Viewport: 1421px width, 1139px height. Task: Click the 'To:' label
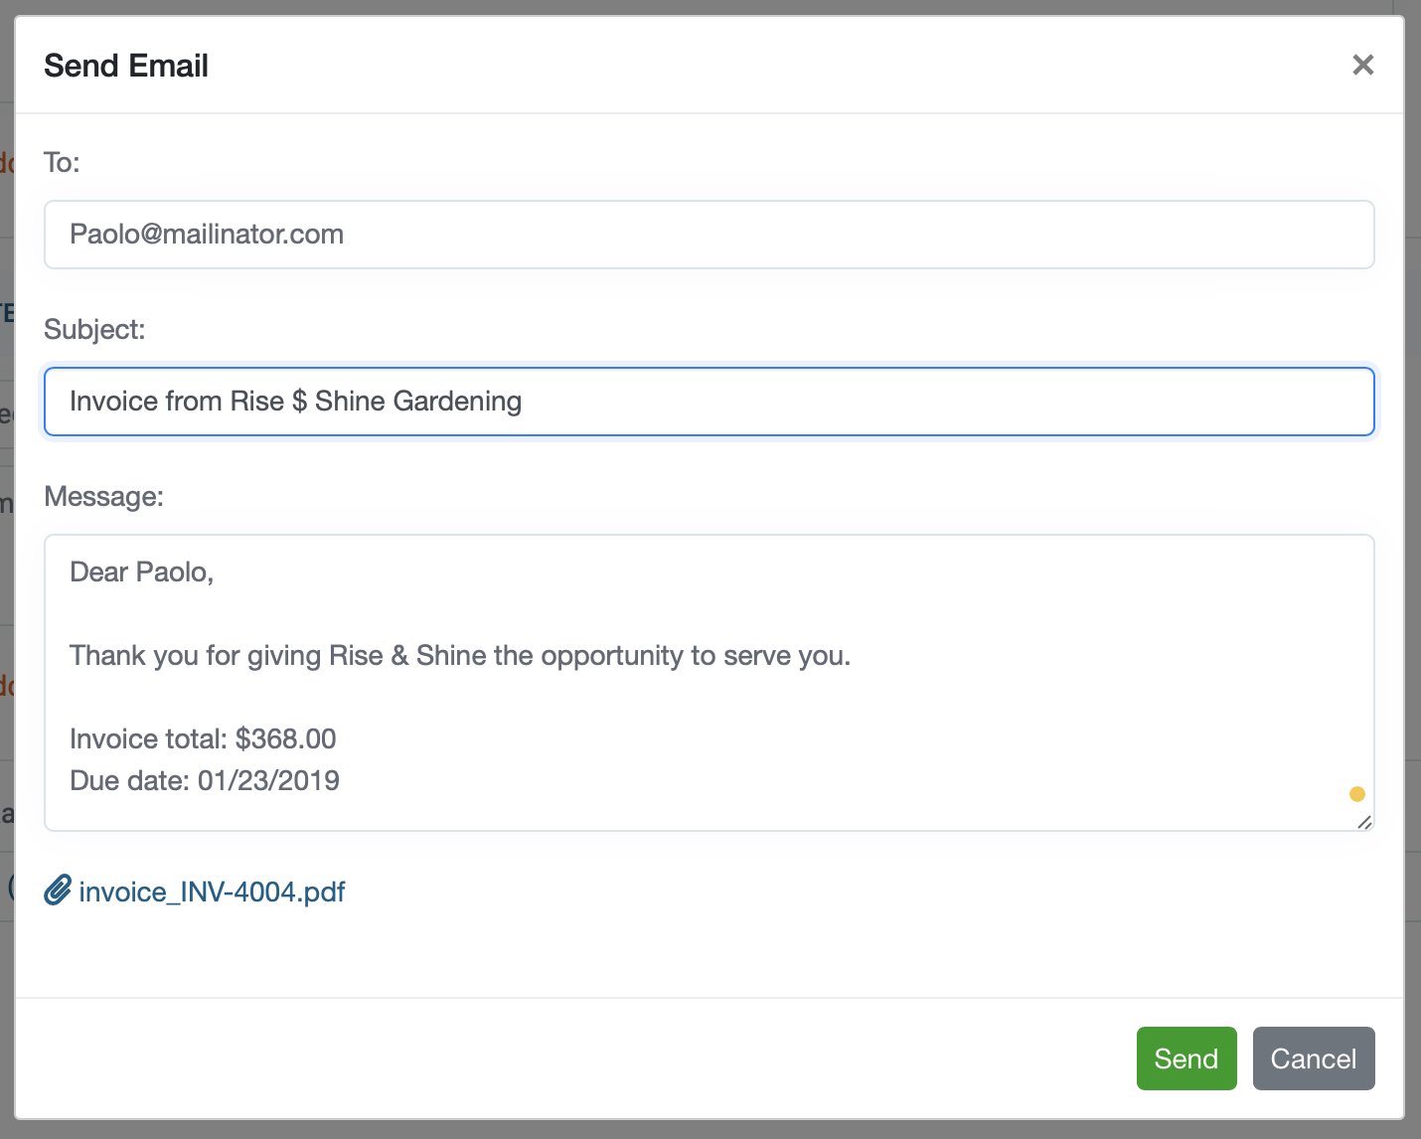click(x=62, y=162)
